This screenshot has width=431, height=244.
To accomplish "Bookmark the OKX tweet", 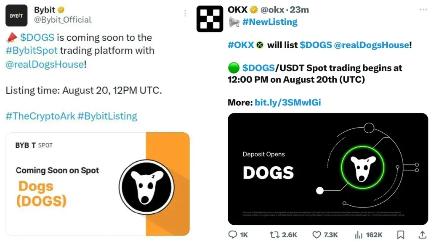I will click(401, 235).
